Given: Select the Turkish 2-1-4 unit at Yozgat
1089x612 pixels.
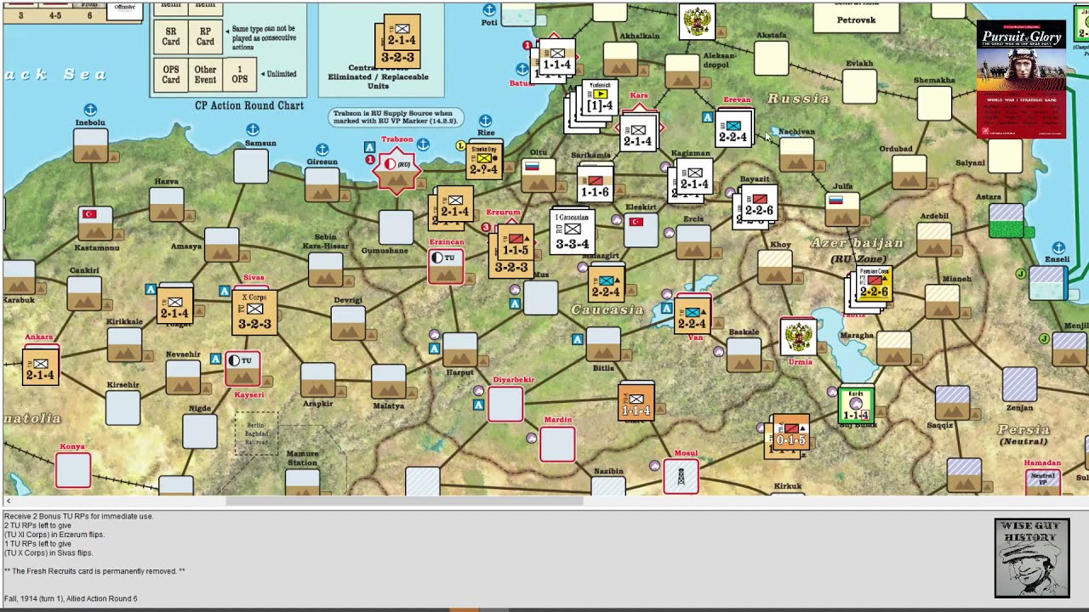Looking at the screenshot, I should pos(174,305).
